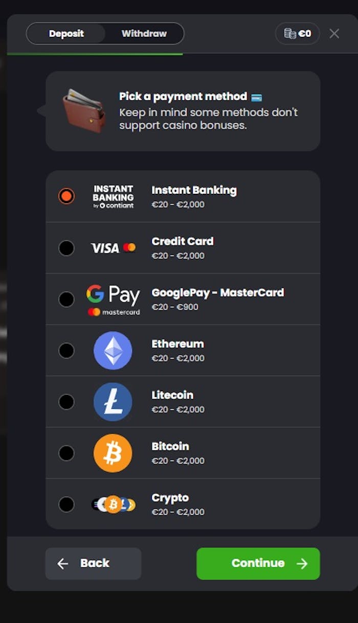358x623 pixels.
Task: Switch to the Withdraw tab
Action: [x=145, y=34]
